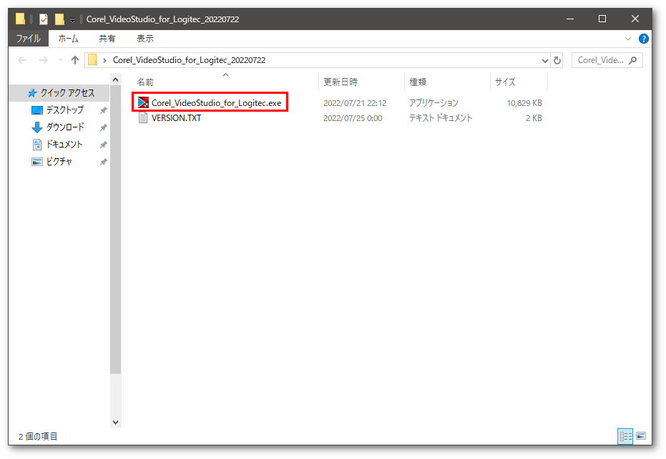666x459 pixels.
Task: Open ピクチャ in navigation pane
Action: click(x=59, y=162)
